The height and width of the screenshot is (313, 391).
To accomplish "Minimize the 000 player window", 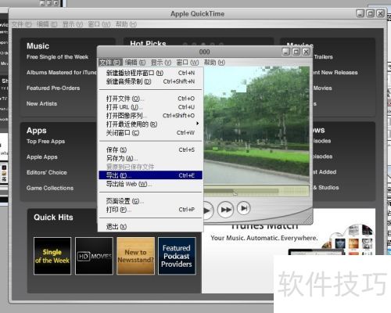I will [x=286, y=52].
